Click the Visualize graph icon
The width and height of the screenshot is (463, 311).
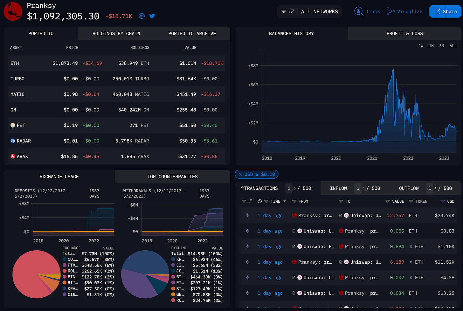(x=391, y=11)
